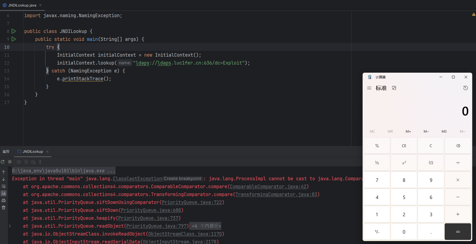
Task: Toggle scroll to end of console
Action: pyautogui.click(x=4, y=193)
